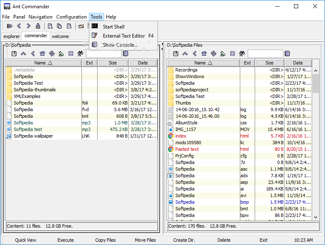
Task: Open the Help menu
Action: pyautogui.click(x=111, y=17)
